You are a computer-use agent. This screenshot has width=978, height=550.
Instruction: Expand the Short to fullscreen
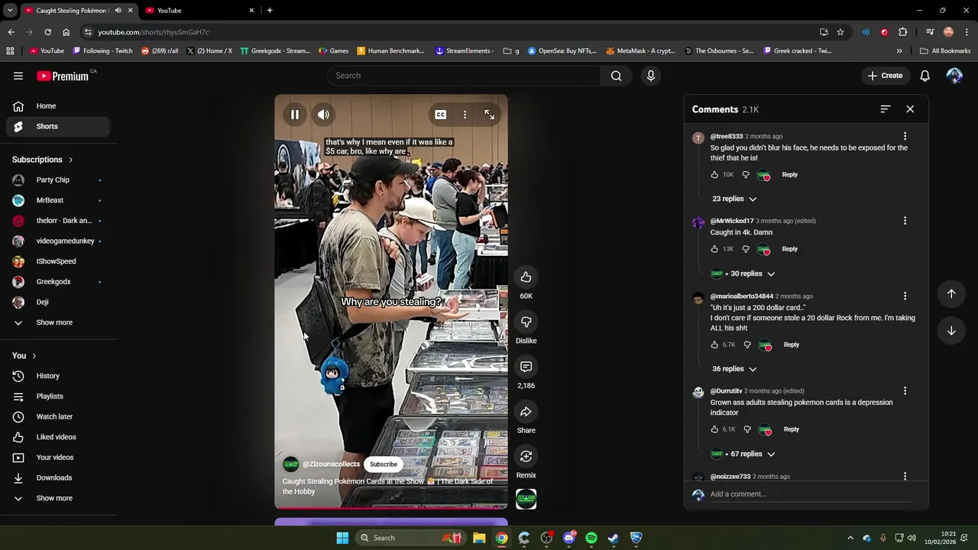click(489, 115)
